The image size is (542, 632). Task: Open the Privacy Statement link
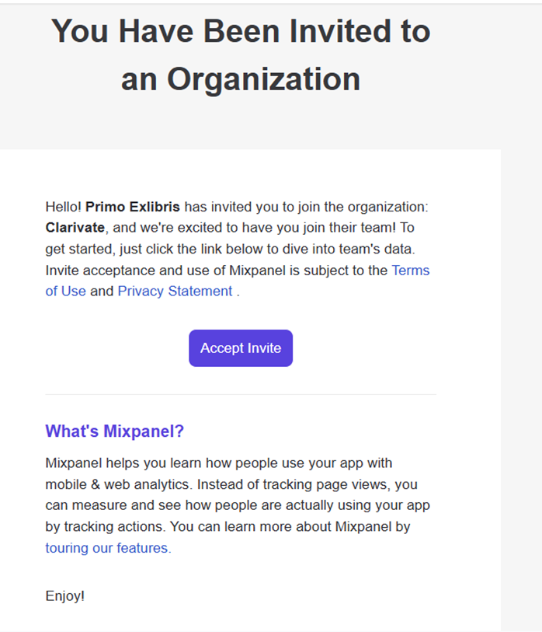point(174,291)
